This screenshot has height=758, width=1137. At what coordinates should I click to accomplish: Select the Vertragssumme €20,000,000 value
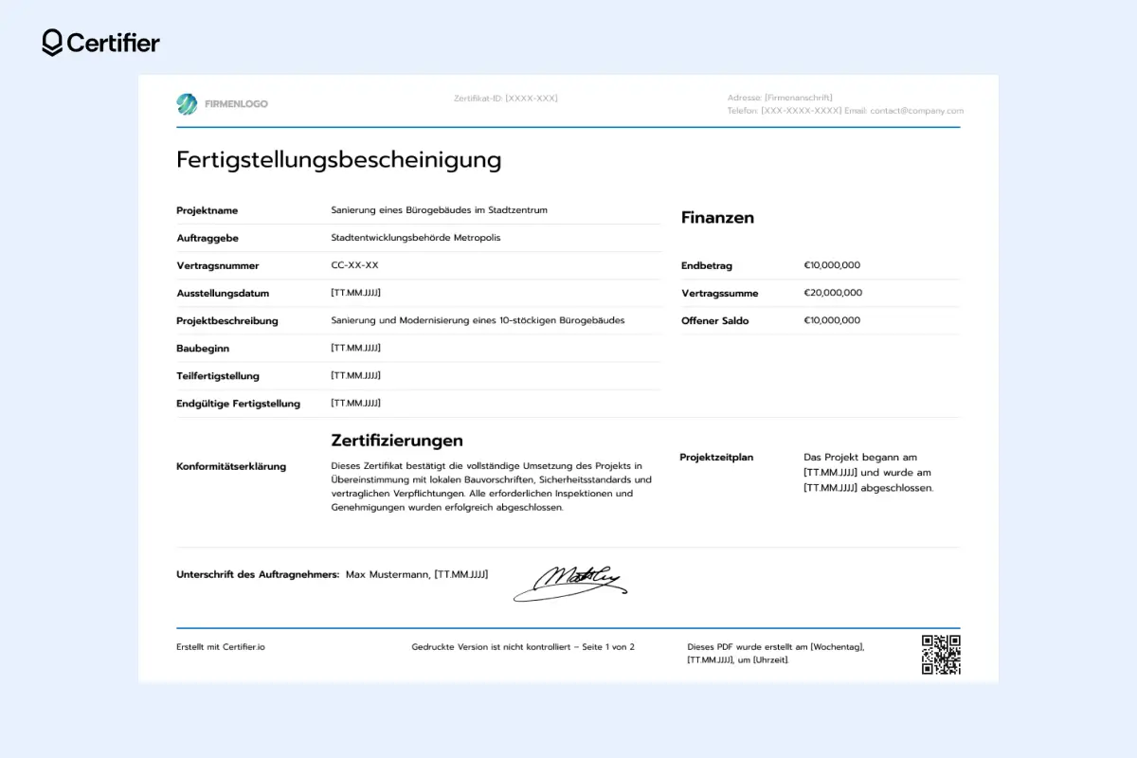(x=832, y=293)
